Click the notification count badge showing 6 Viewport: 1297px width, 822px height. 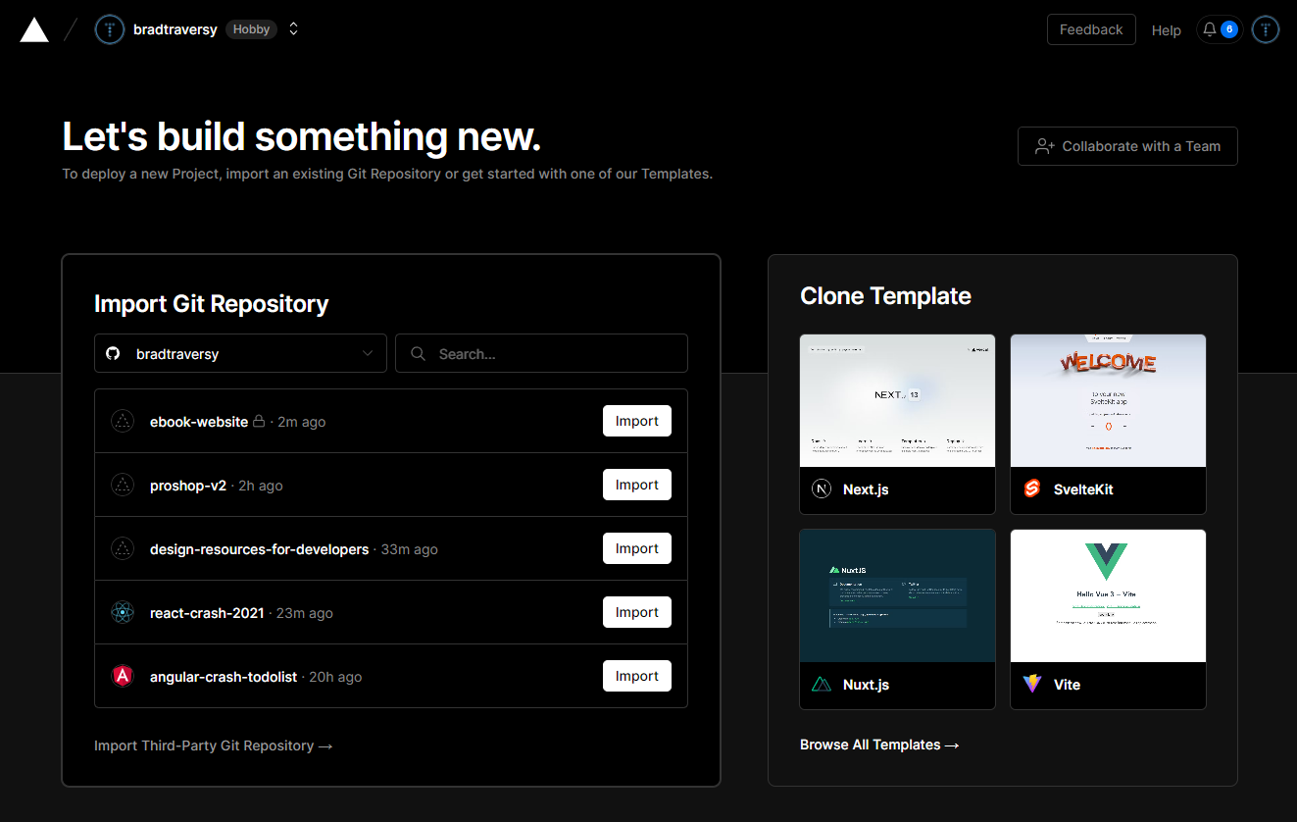(1229, 29)
